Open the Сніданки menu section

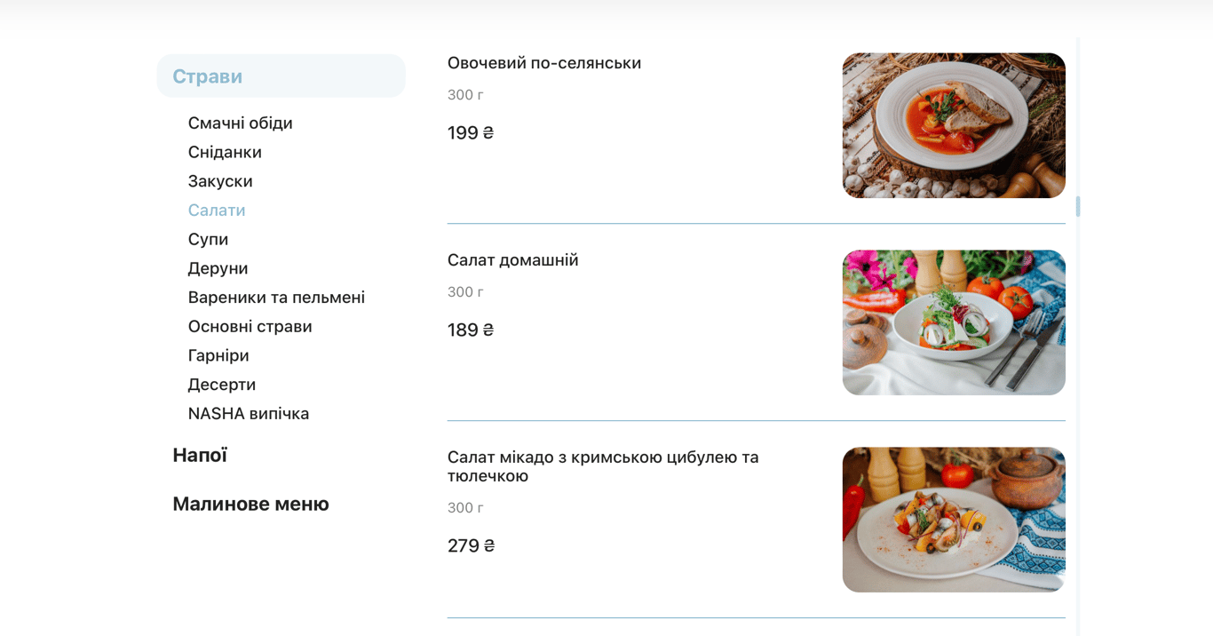224,151
